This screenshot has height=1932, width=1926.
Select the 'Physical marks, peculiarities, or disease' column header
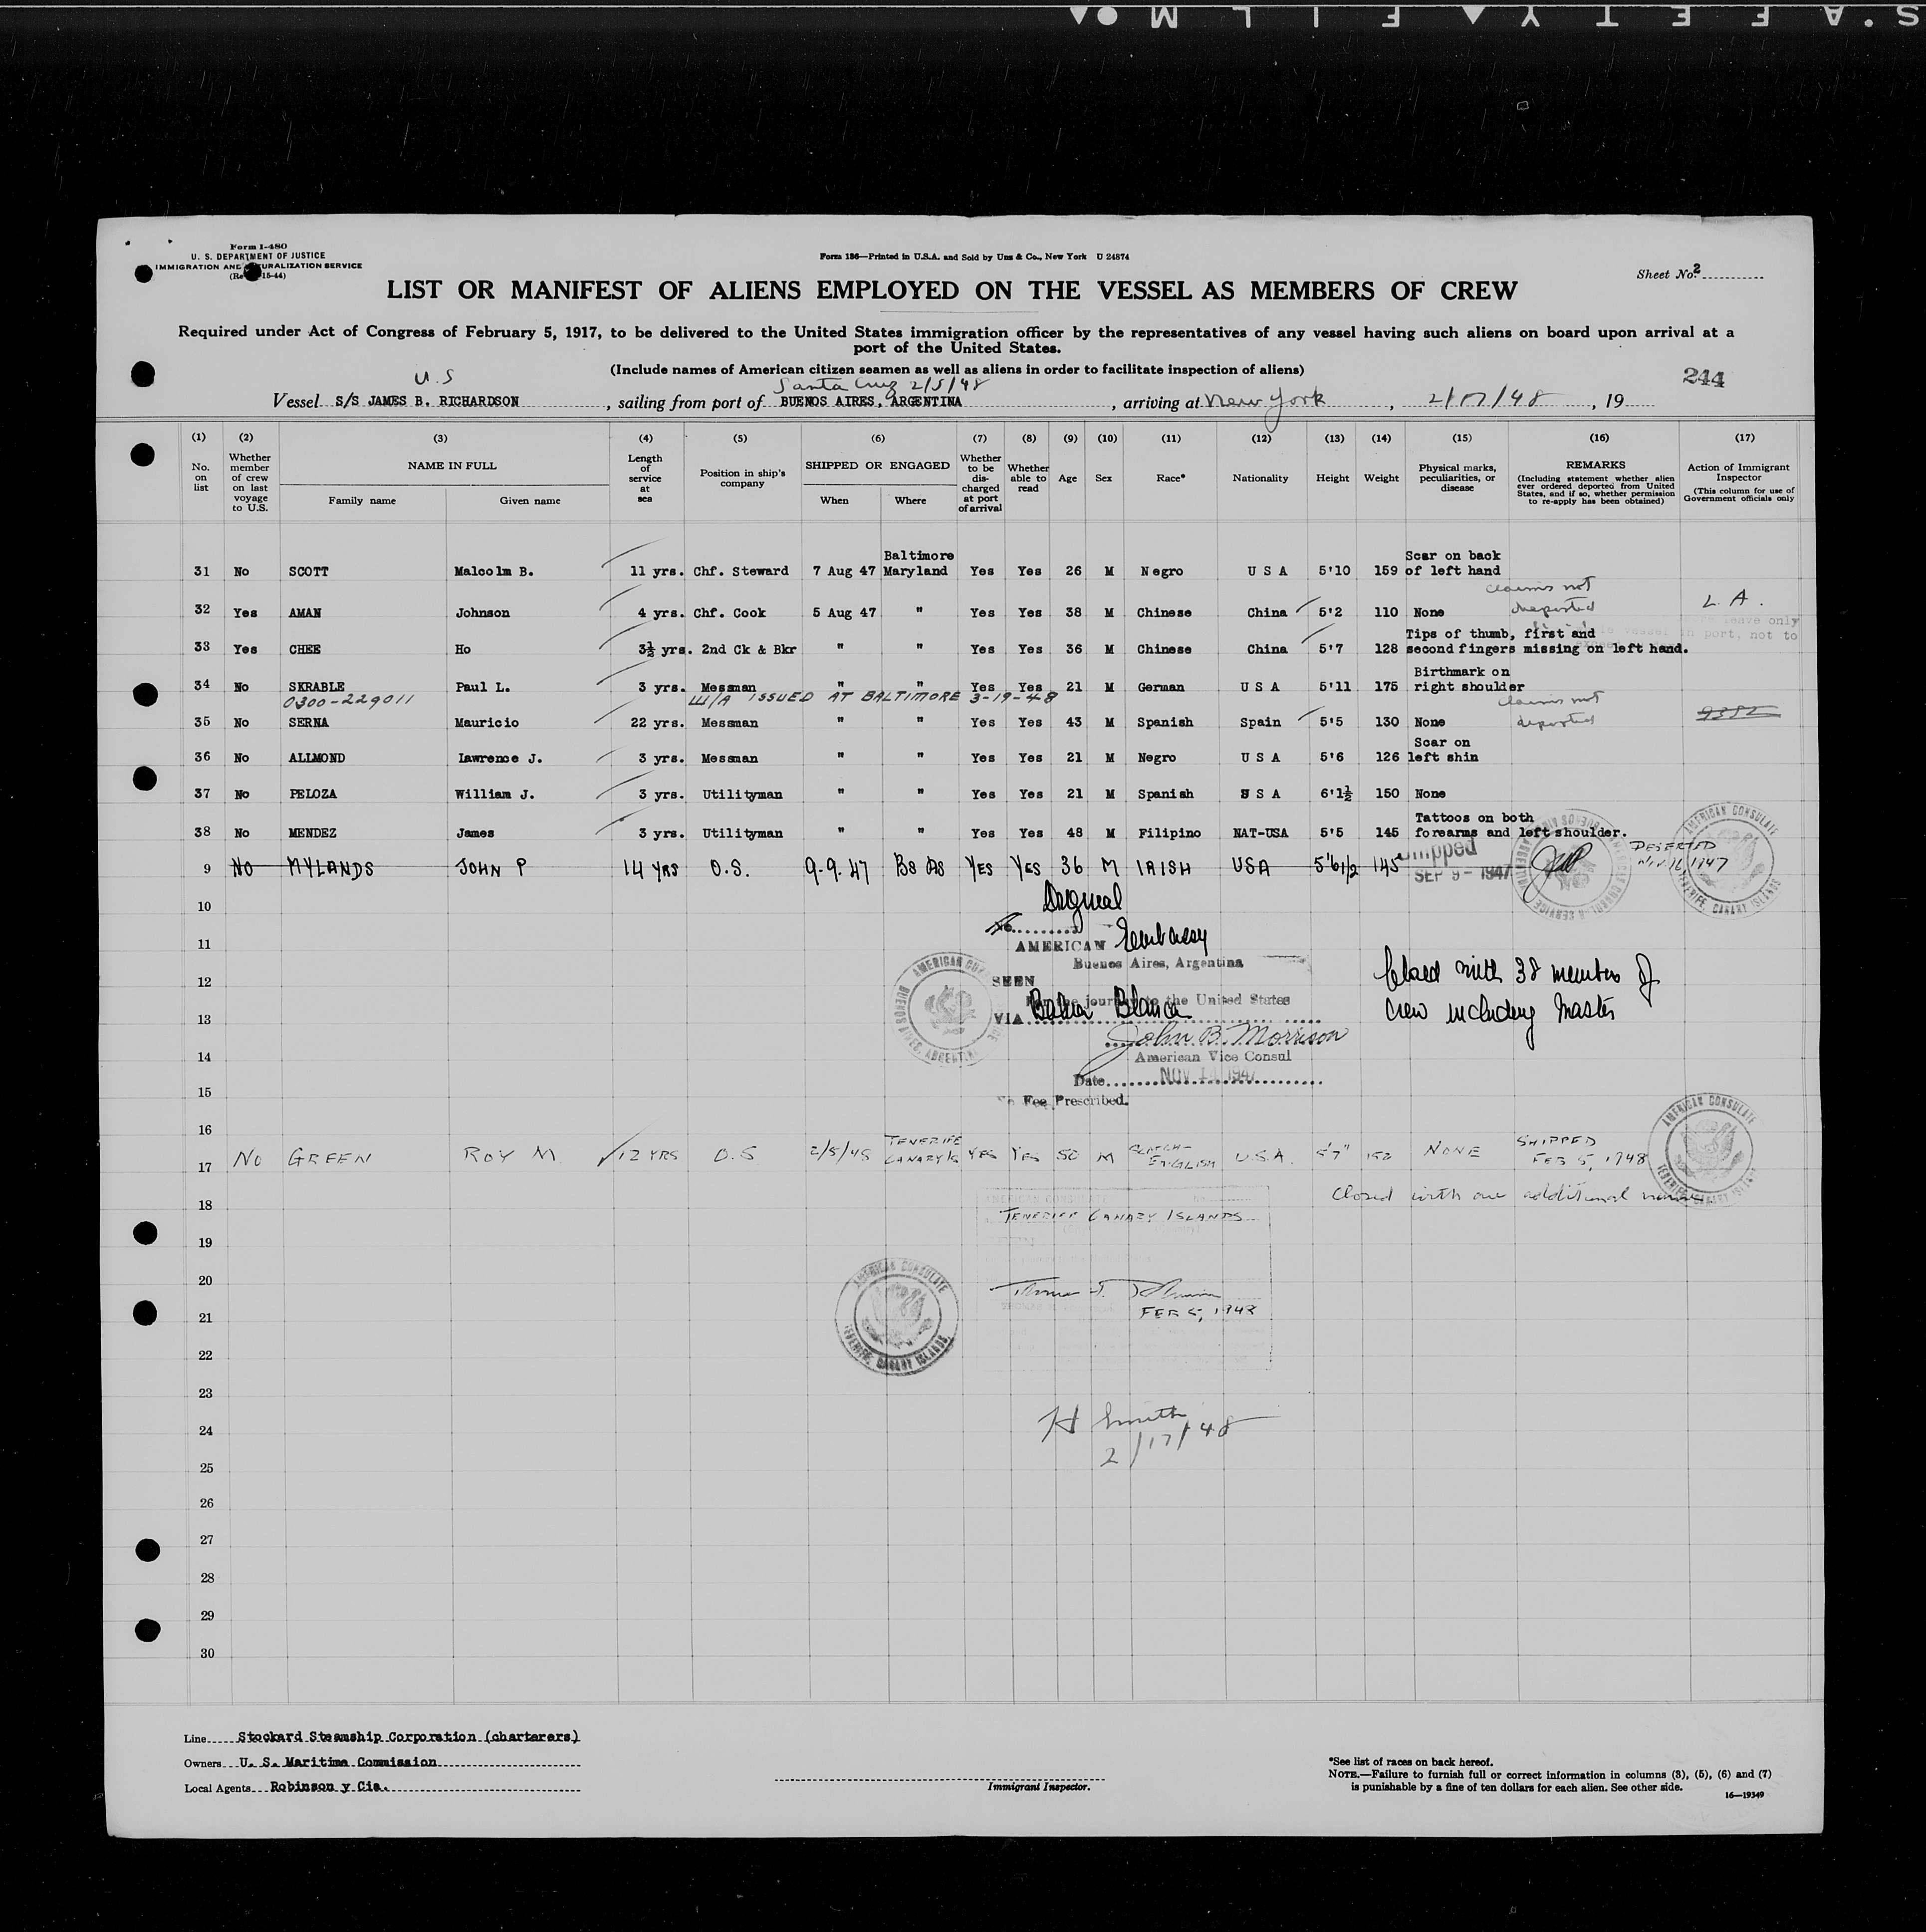(x=1457, y=477)
